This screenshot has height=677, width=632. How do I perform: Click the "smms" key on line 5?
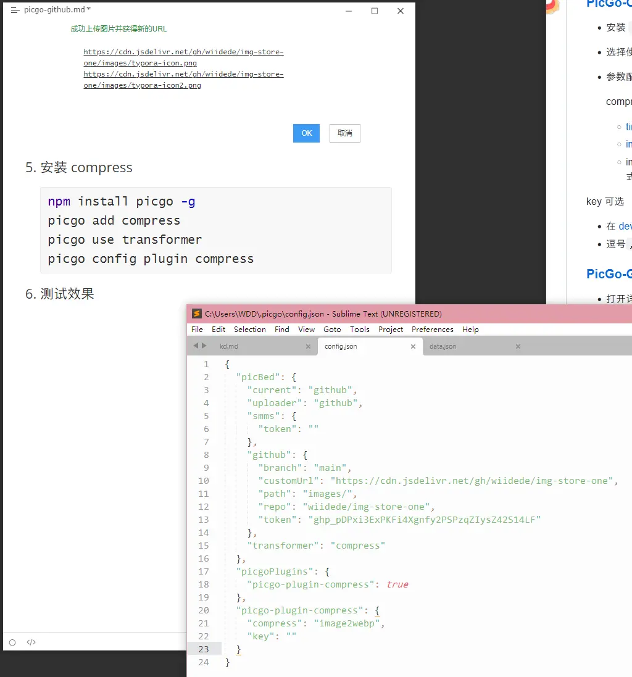264,416
